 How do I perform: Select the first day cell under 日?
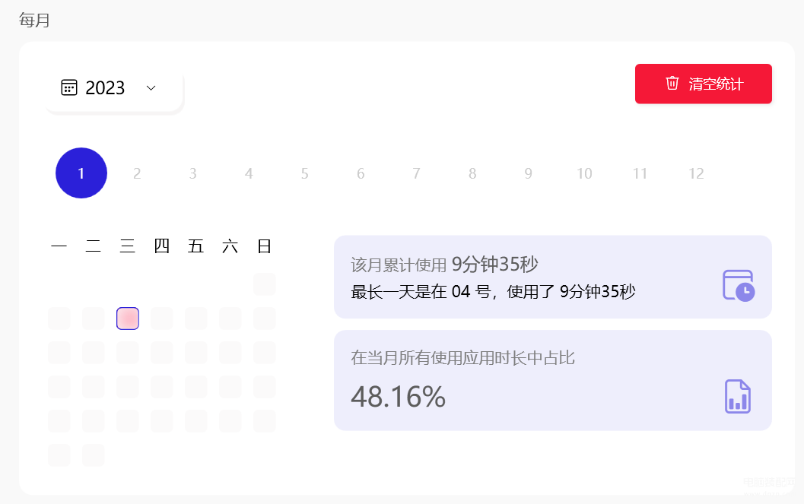265,284
